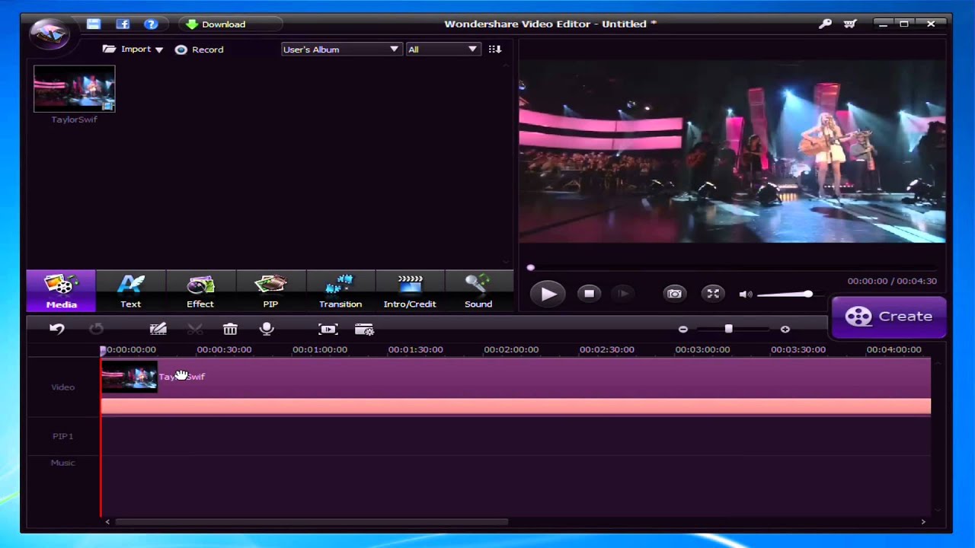Open the Effect tab
The height and width of the screenshot is (548, 975).
click(x=200, y=291)
